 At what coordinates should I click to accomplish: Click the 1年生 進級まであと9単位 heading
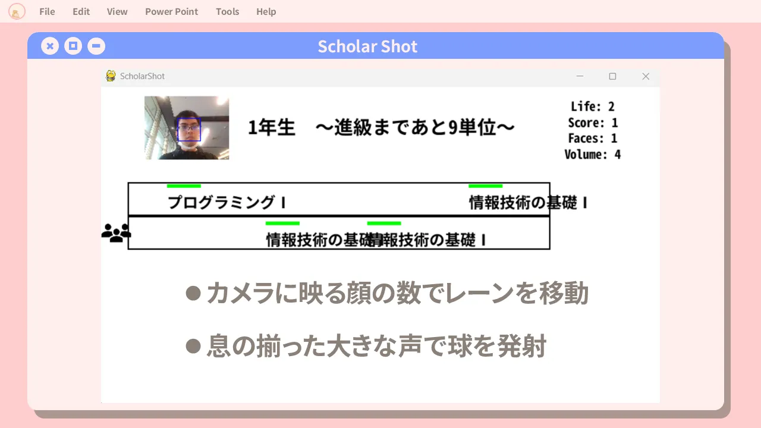click(x=381, y=127)
